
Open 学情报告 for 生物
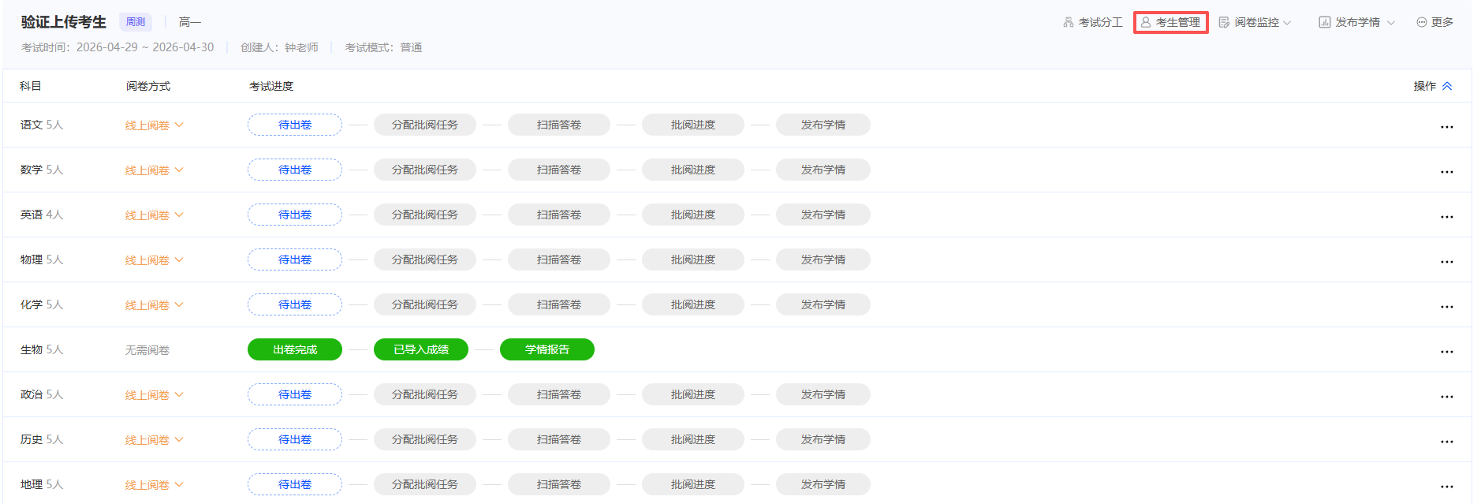pos(547,349)
